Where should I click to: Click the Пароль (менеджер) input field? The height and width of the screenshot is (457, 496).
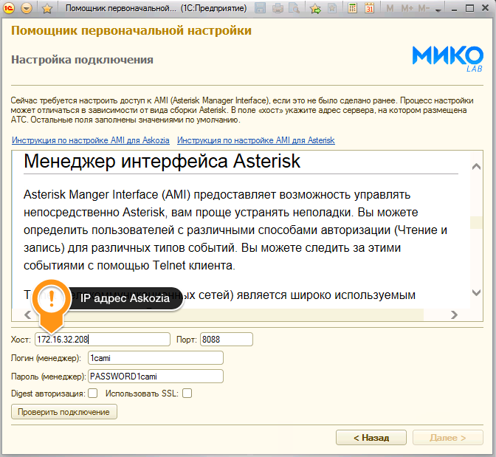tap(156, 377)
